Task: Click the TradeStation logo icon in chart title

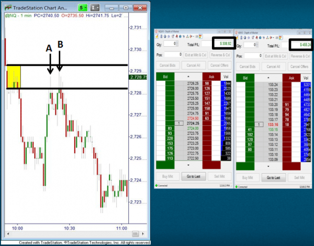Action: click(9, 8)
